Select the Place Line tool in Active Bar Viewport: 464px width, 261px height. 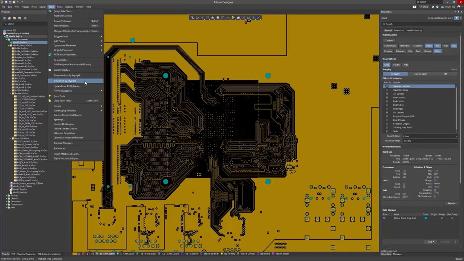point(258,18)
